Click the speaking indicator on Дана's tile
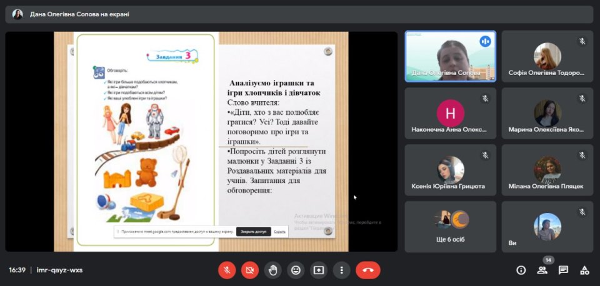600x286 pixels. (x=485, y=41)
